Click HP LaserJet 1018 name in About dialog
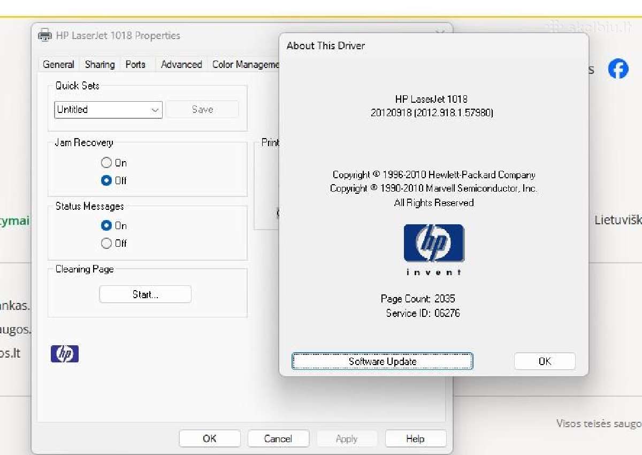The image size is (642, 455). (x=431, y=99)
